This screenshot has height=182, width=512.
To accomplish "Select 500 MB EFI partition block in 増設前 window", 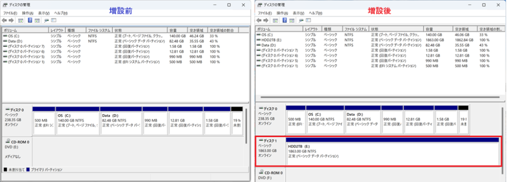I will tap(44, 121).
